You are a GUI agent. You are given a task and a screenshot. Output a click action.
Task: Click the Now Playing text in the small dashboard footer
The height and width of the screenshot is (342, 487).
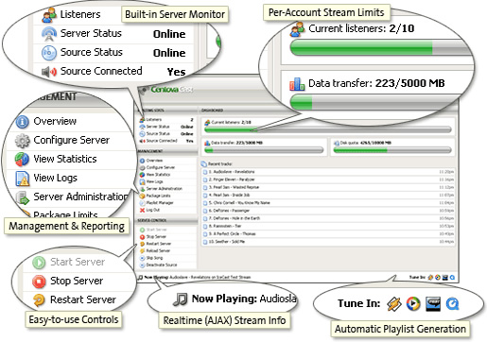point(197,278)
